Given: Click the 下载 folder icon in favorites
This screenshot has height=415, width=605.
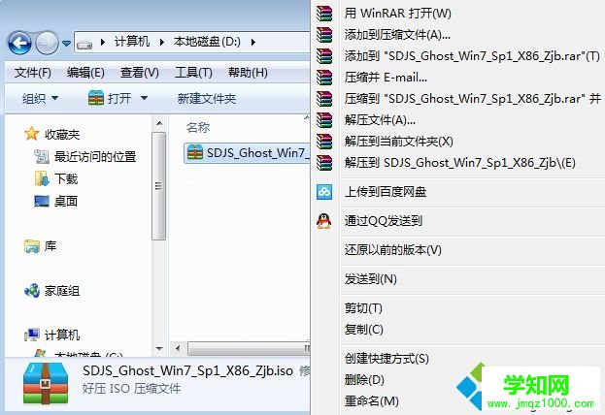Looking at the screenshot, I should click(x=42, y=178).
